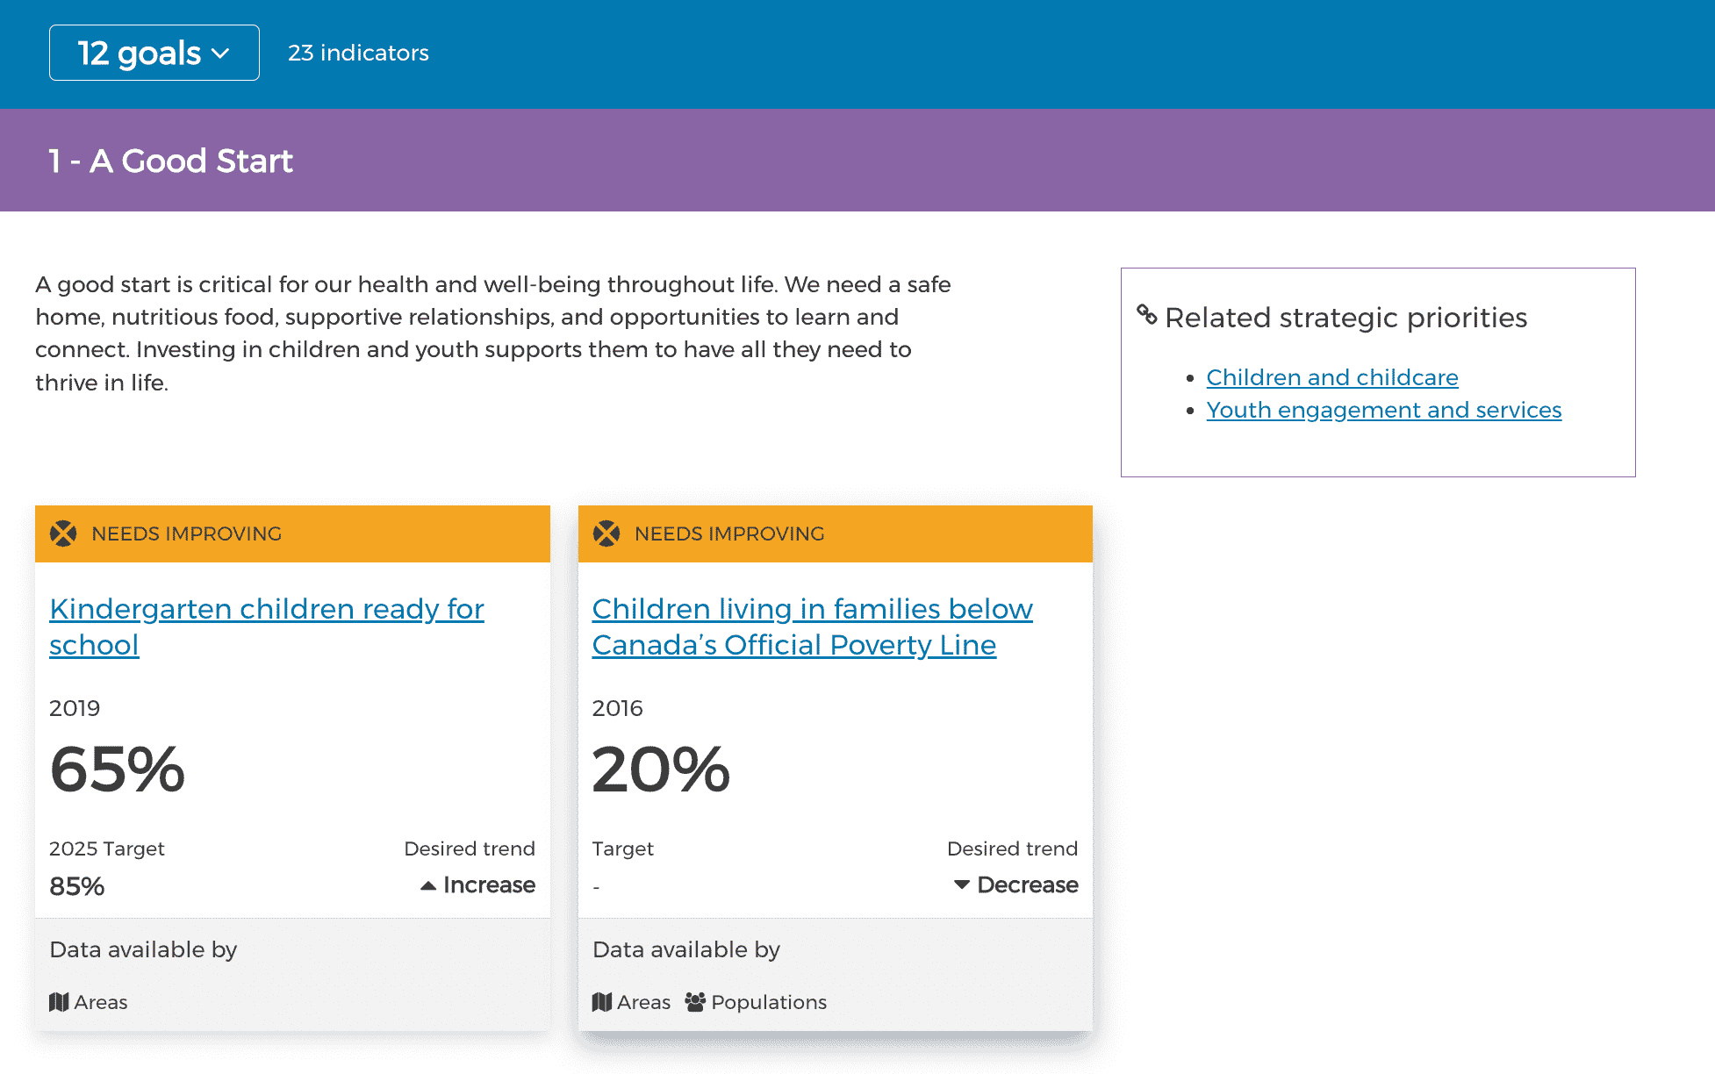Viewport: 1715px width, 1074px height.
Task: Click the link icon beside Related strategic priorities
Action: [1146, 314]
